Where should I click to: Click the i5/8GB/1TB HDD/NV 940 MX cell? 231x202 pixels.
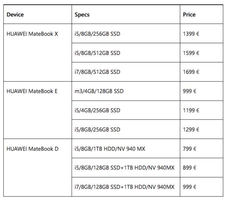point(110,148)
